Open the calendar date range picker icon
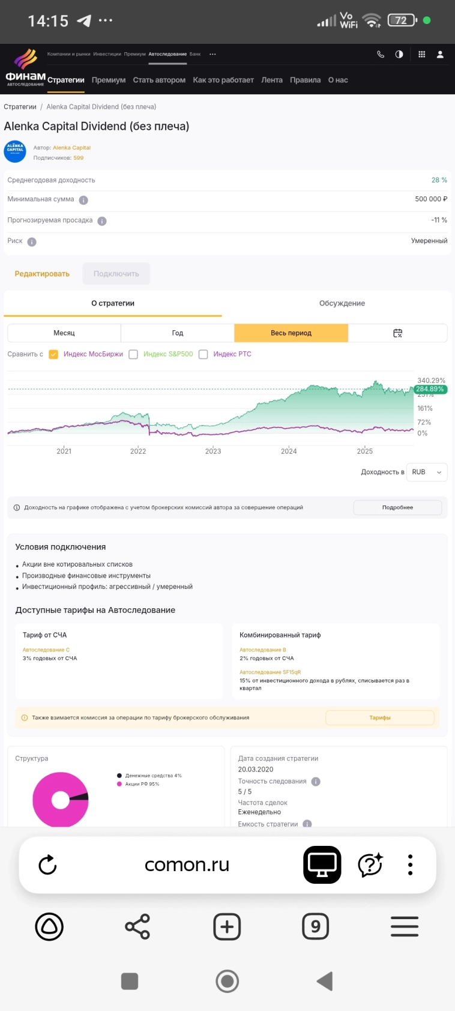This screenshot has height=1011, width=455. tap(397, 333)
